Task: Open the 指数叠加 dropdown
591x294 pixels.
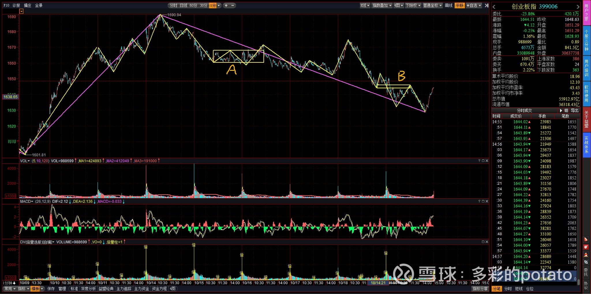Action: [x=382, y=5]
